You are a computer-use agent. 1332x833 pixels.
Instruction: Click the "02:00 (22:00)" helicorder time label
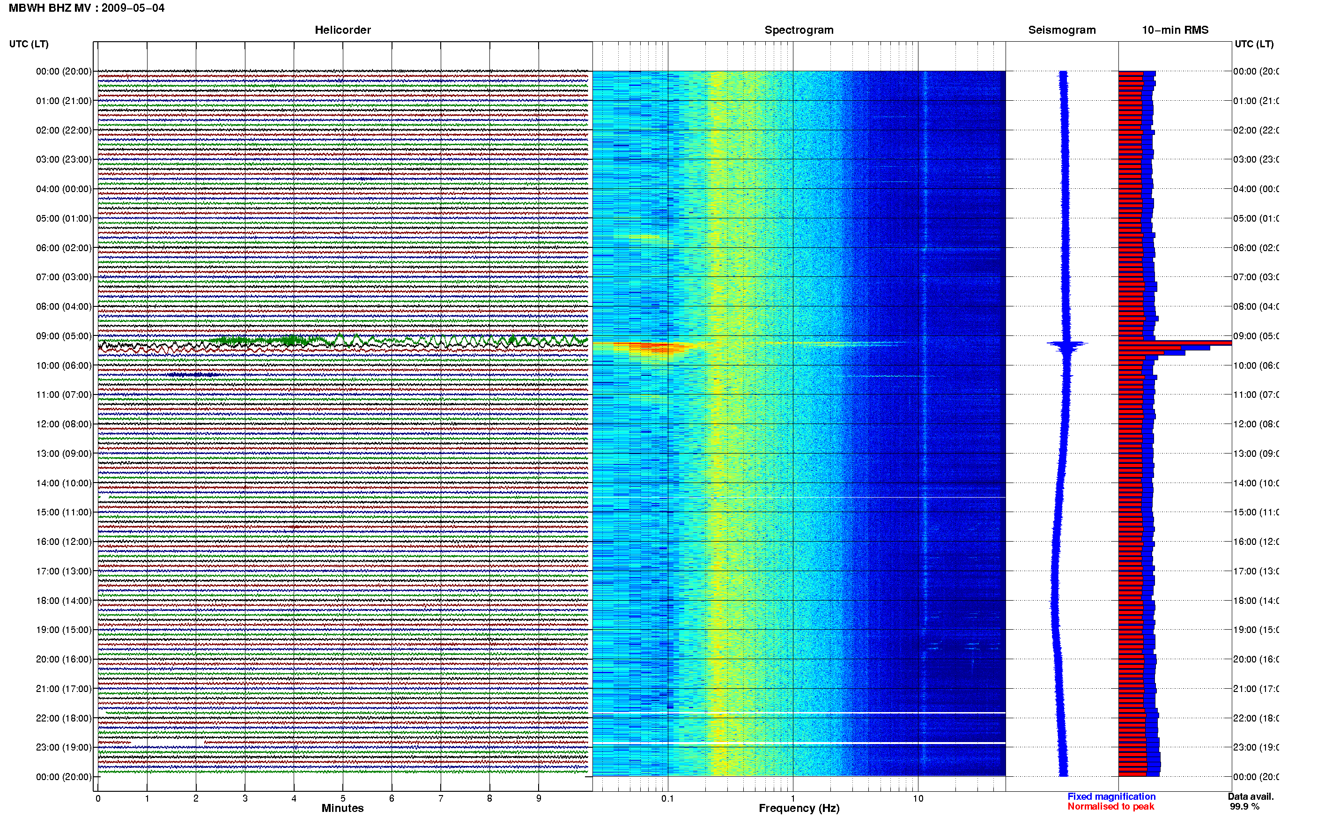tap(64, 131)
